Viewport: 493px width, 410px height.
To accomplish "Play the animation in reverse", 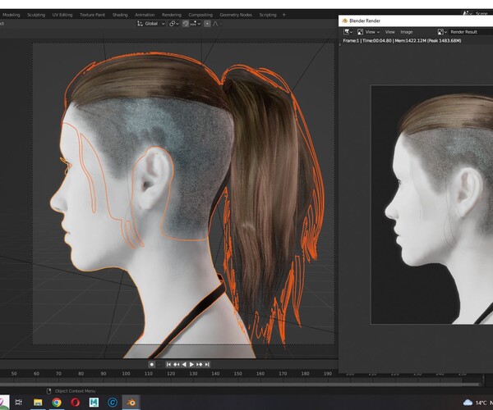I will coord(184,364).
